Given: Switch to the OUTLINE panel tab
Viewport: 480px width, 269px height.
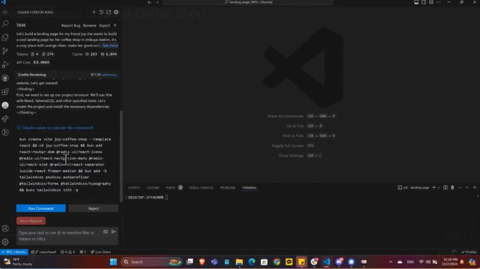Looking at the screenshot, I should pos(153,187).
